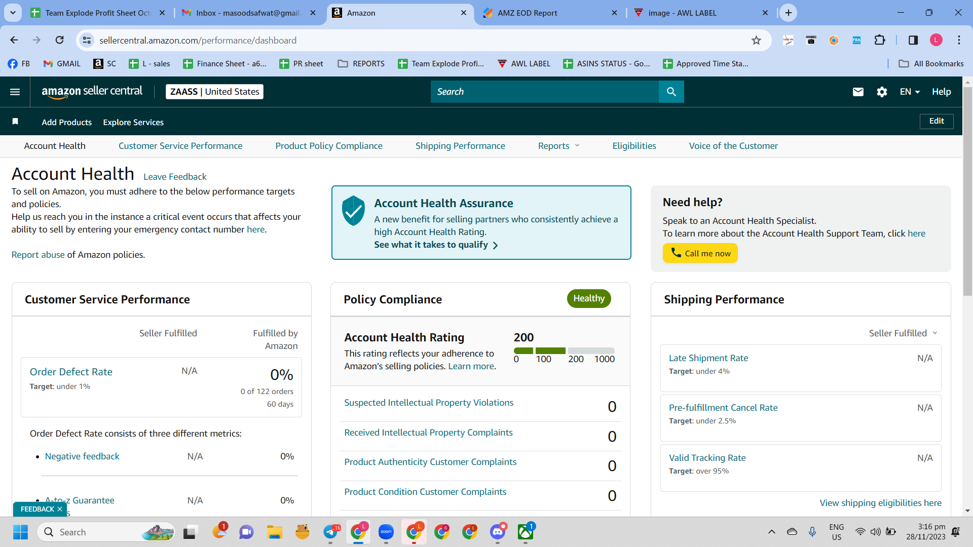Show hidden system tray icons

pyautogui.click(x=772, y=532)
